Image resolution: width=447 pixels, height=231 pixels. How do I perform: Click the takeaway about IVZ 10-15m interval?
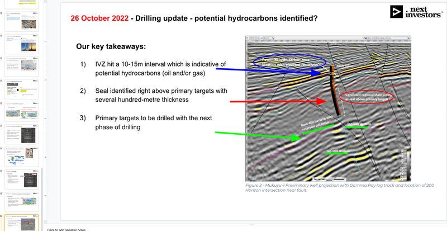coord(160,69)
